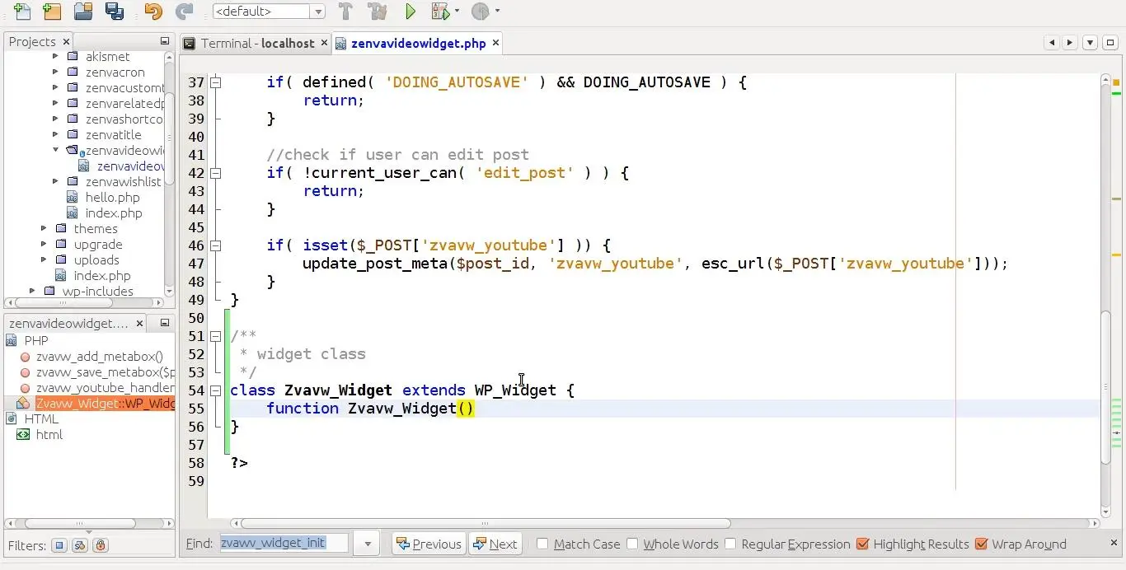Screen dimensions: 1126x570
Task: Click the Next button in Find bar
Action: tap(495, 544)
